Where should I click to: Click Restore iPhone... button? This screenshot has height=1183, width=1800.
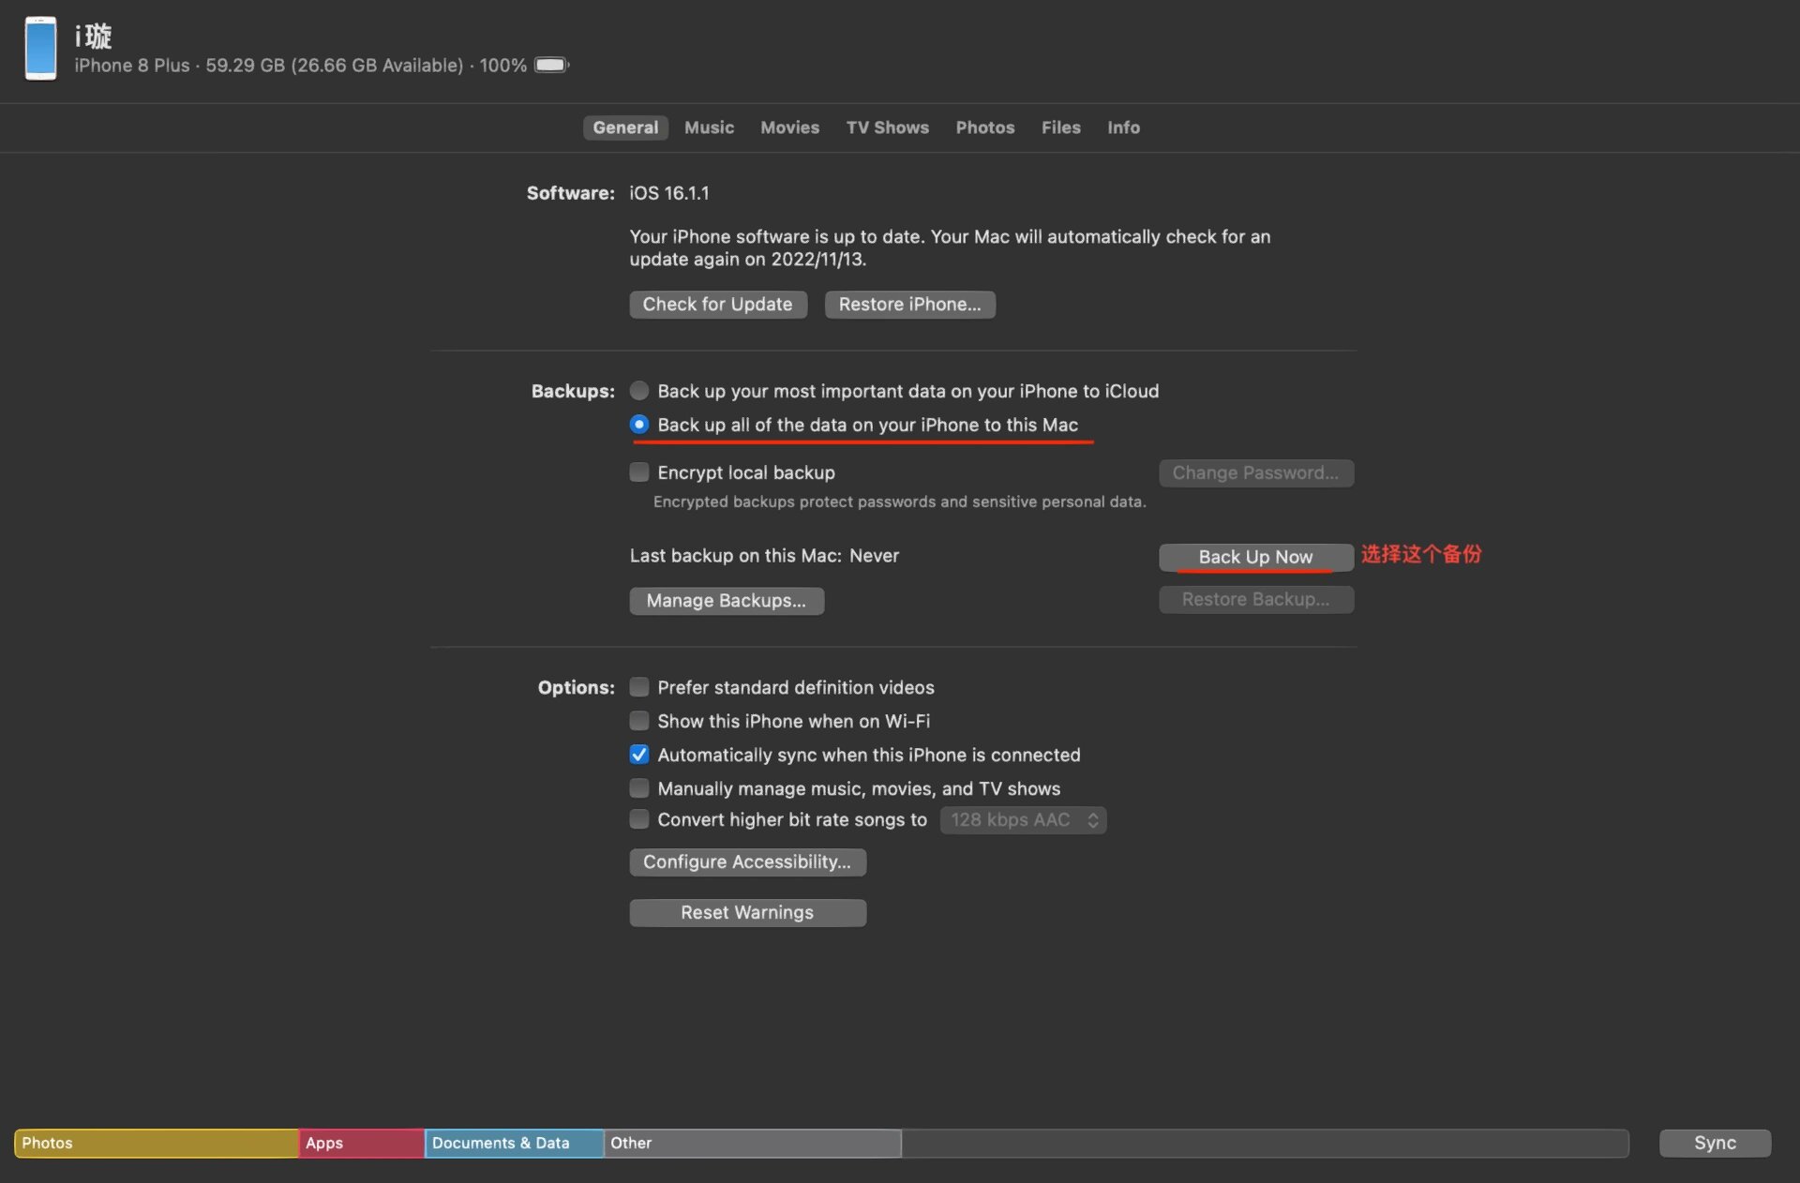(x=909, y=305)
